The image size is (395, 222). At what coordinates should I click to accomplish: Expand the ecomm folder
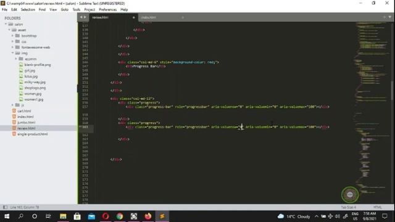click(x=16, y=59)
